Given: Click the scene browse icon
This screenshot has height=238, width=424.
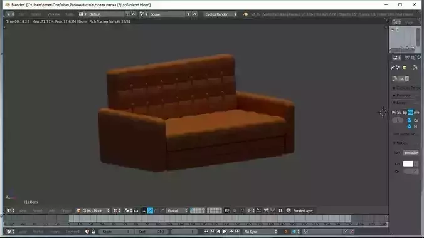Looking at the screenshot, I should (144, 14).
